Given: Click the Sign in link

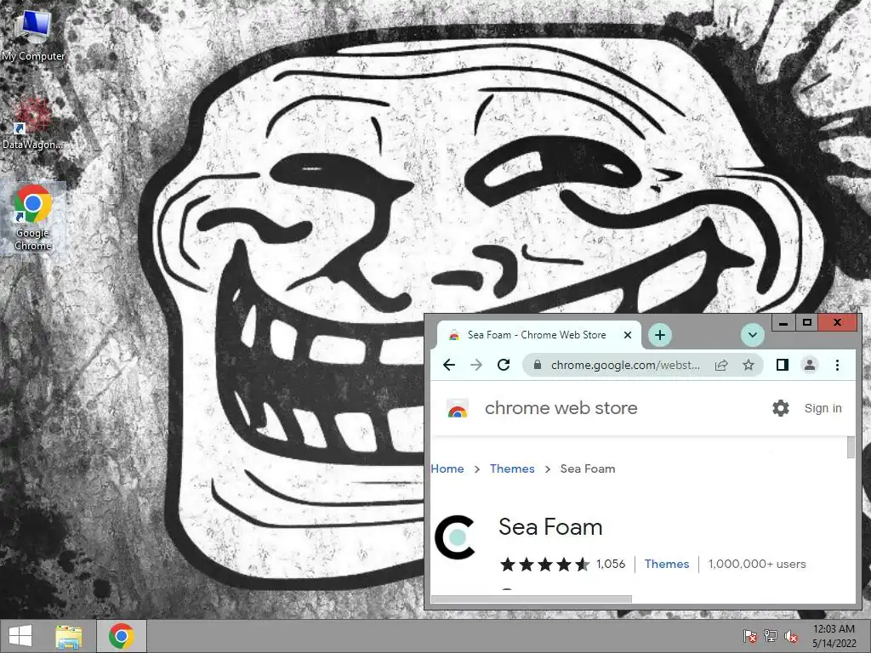Looking at the screenshot, I should pos(823,408).
